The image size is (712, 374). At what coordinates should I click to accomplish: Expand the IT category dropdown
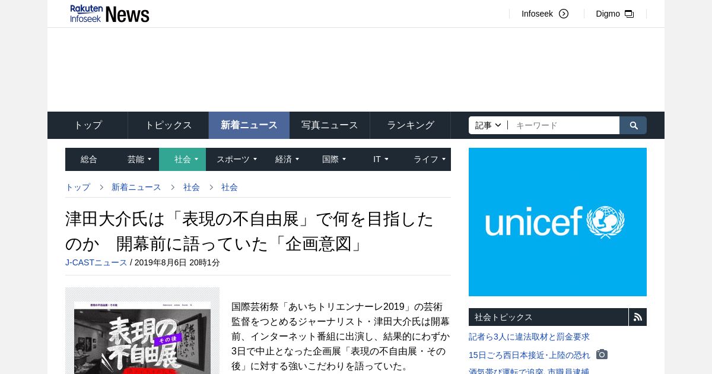coord(381,159)
